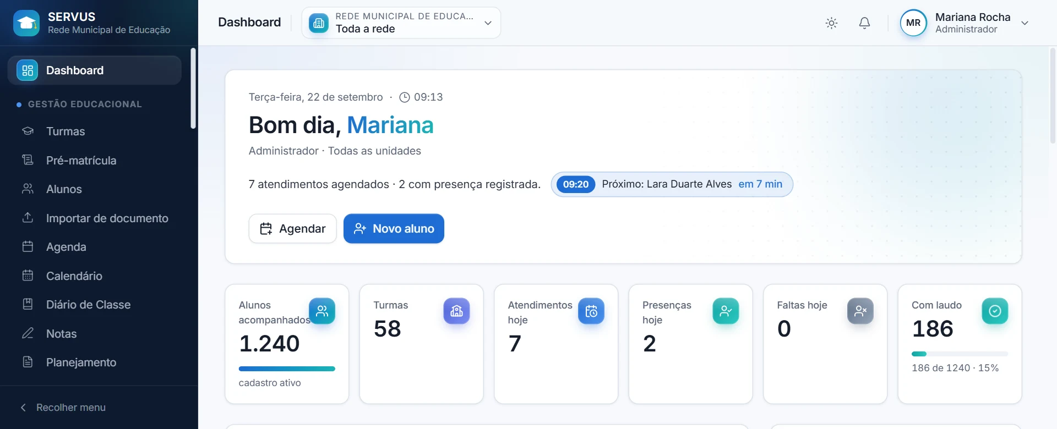
Task: Click the Turmas card school icon
Action: tap(456, 311)
